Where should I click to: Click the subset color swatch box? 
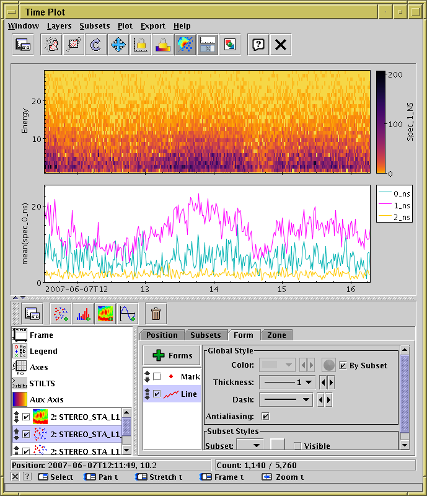pos(277,445)
